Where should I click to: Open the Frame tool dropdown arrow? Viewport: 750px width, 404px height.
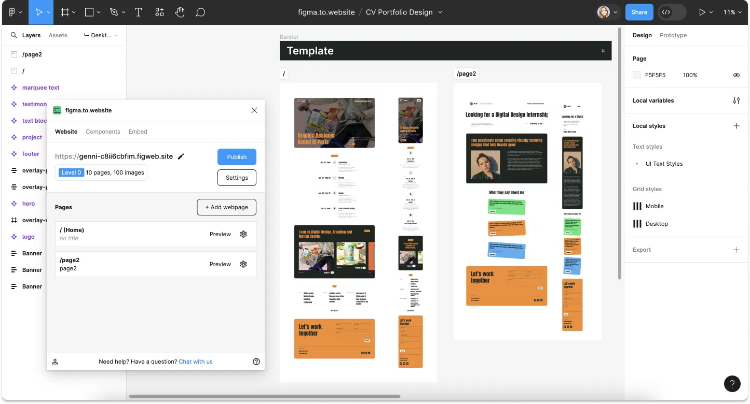[74, 12]
